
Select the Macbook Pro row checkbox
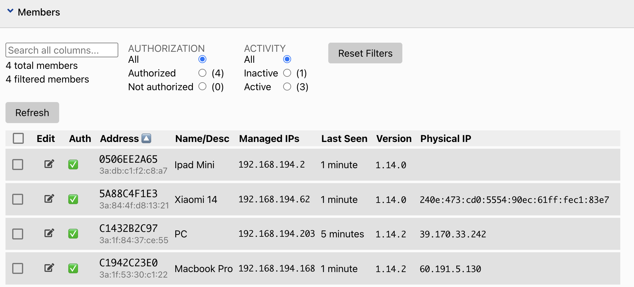pos(18,268)
